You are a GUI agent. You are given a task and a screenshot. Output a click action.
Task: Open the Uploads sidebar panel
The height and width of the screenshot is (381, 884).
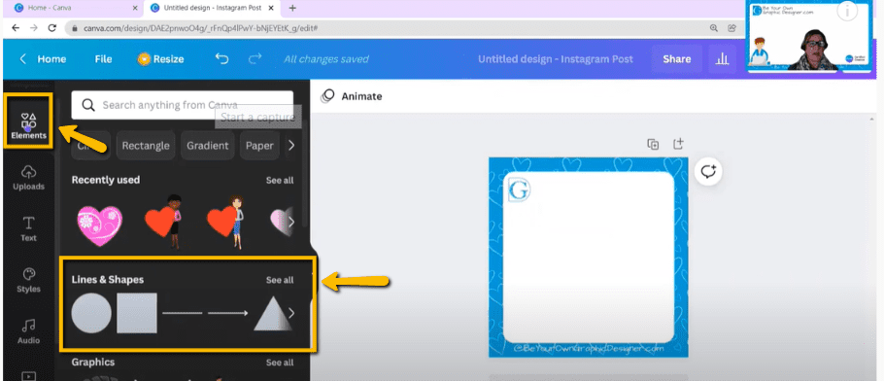pos(28,177)
